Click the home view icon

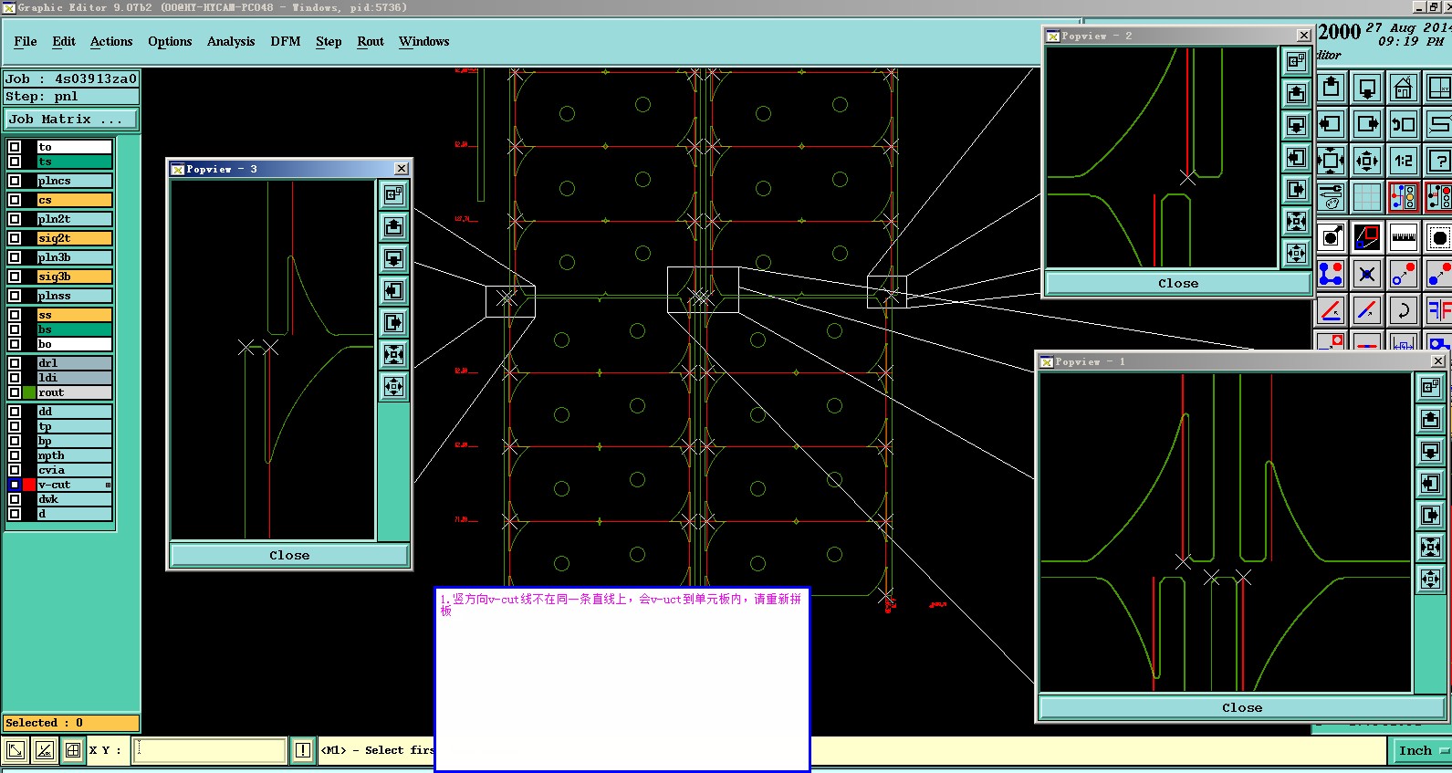pos(1403,89)
